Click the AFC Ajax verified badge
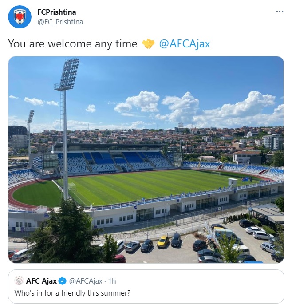284x304 pixels. click(63, 281)
